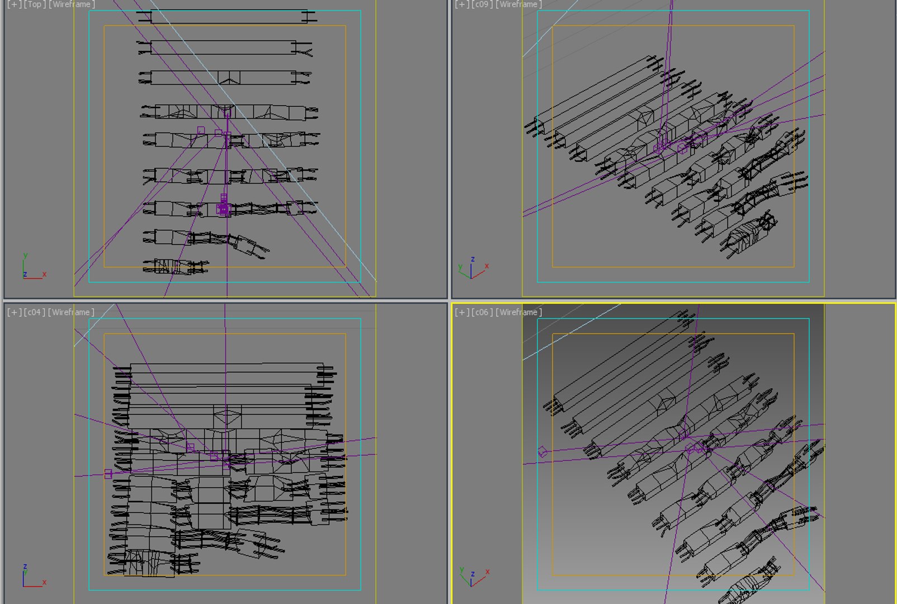Open the [Wireframe] shading menu in the Top viewport

point(72,4)
